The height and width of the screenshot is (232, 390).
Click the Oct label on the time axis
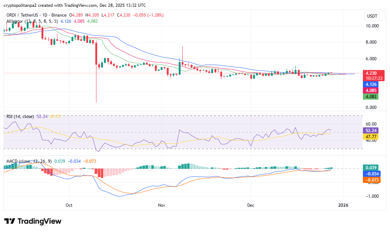tap(69, 205)
